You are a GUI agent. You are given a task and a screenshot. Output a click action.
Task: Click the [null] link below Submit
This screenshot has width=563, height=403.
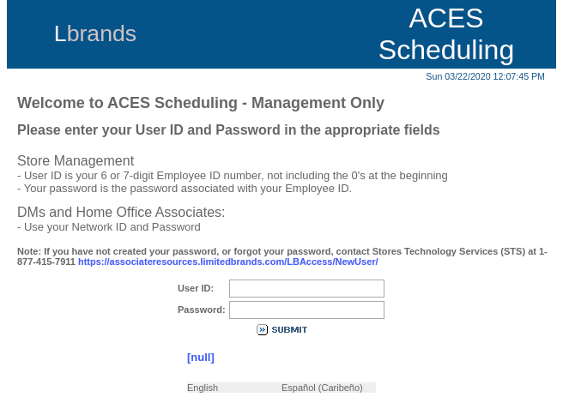(x=201, y=358)
